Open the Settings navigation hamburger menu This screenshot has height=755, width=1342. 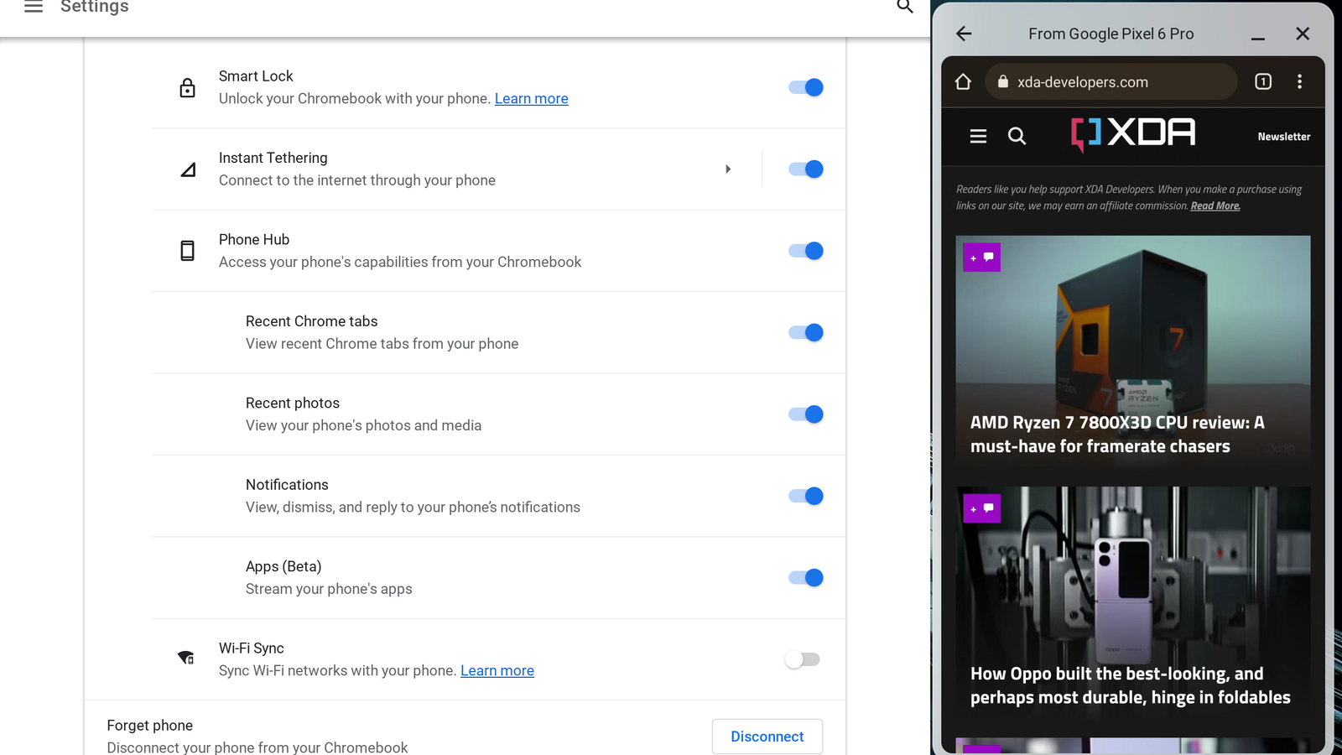(33, 7)
